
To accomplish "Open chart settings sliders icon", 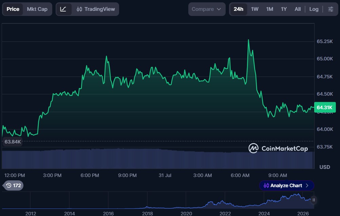I will point(331,9).
